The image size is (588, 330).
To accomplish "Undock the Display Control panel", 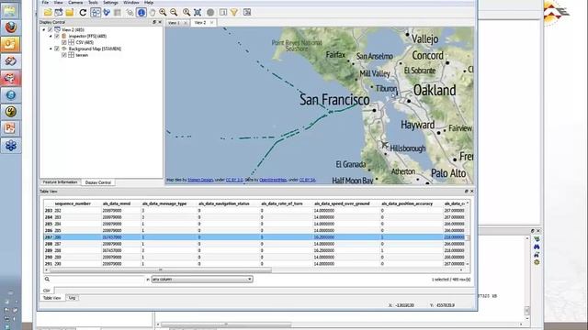I will [x=154, y=22].
